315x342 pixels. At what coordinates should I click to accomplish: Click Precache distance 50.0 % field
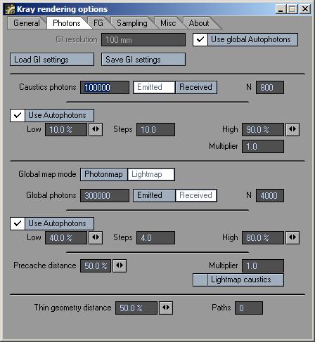pos(96,265)
